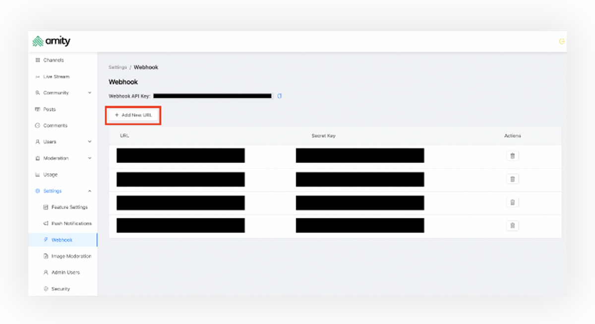
Task: Delete the first webhook URL row
Action: (x=513, y=156)
